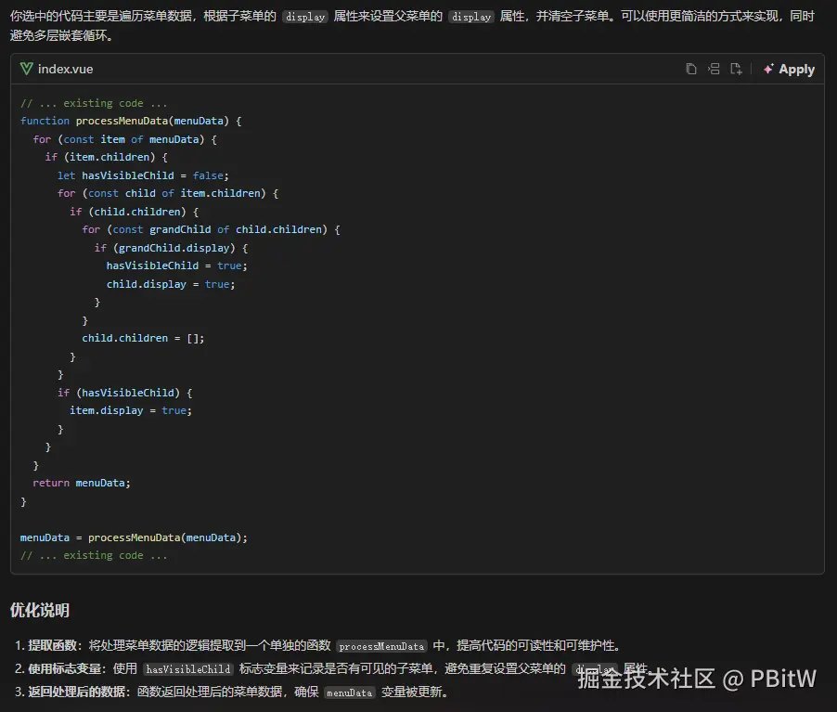Click the 'grandChild of child.children' for-loop line
837x712 pixels.
pos(211,229)
